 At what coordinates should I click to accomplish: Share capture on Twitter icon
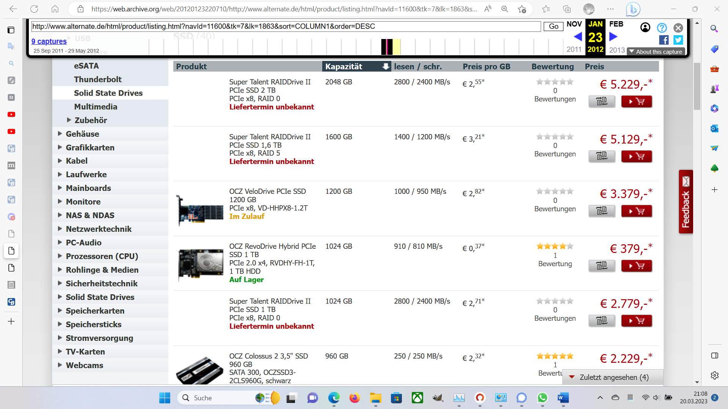(678, 40)
